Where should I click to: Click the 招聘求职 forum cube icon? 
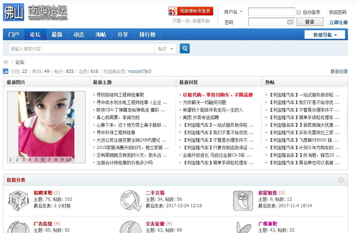(18, 200)
